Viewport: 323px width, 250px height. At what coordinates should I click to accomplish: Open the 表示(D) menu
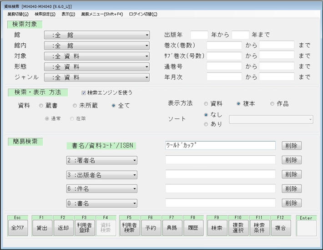point(68,14)
